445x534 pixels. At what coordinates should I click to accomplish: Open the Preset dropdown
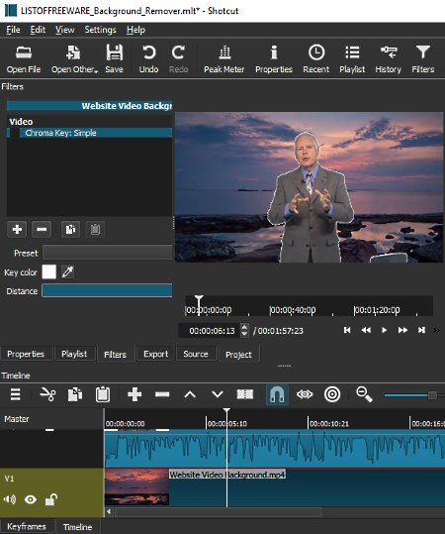[x=108, y=253]
